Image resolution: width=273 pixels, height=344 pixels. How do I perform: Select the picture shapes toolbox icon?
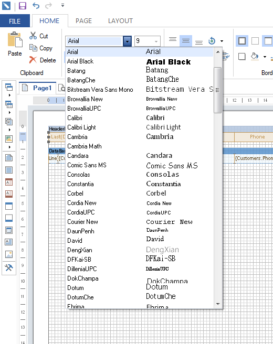tap(9, 138)
